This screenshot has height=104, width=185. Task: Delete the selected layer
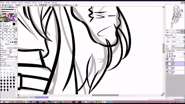pos(175,56)
